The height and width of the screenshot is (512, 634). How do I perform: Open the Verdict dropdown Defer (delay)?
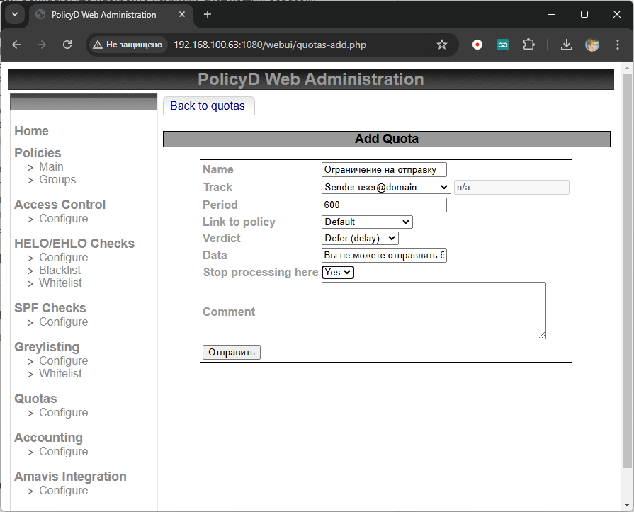[360, 239]
